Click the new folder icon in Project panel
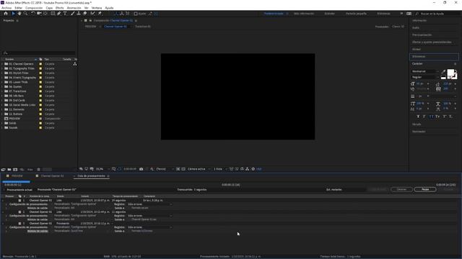Image resolution: width=462 pixels, height=259 pixels. [x=9, y=170]
